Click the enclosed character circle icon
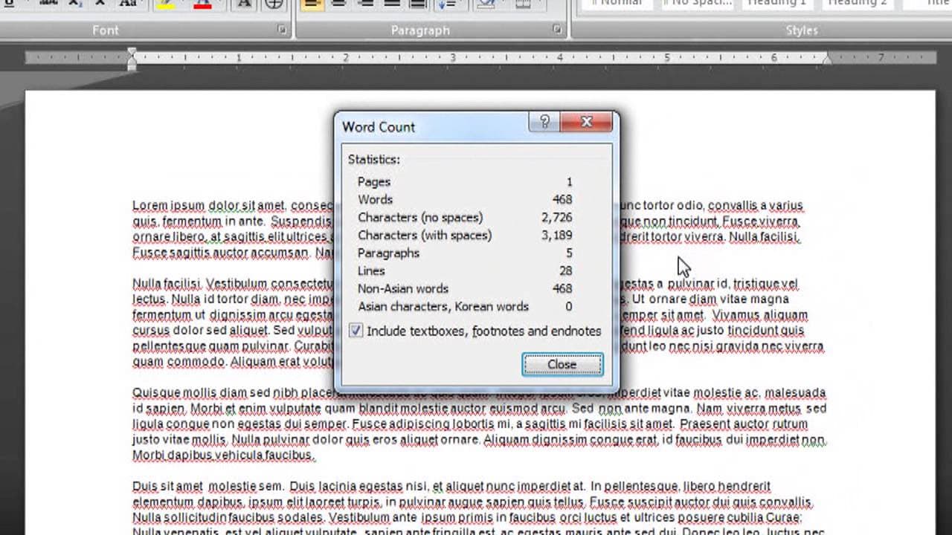 [274, 4]
